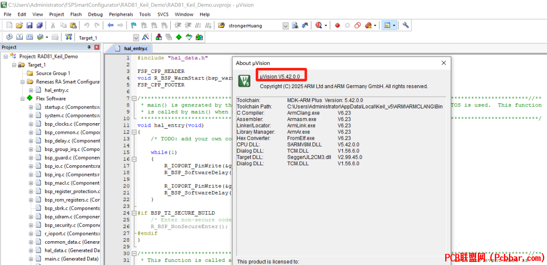Image resolution: width=547 pixels, height=265 pixels.
Task: Open the strongerHuang find box dropdown arrow
Action: click(x=286, y=25)
